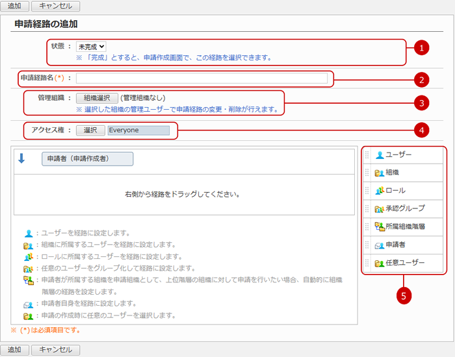Click the note about 「完成」 status
The width and height of the screenshot is (455, 357).
pyautogui.click(x=174, y=58)
